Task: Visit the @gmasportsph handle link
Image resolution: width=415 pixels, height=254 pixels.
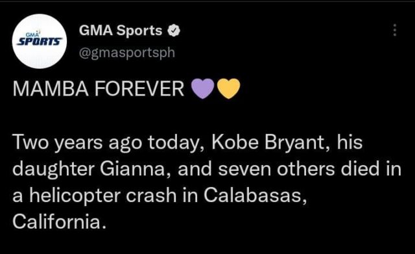Action: 127,53
